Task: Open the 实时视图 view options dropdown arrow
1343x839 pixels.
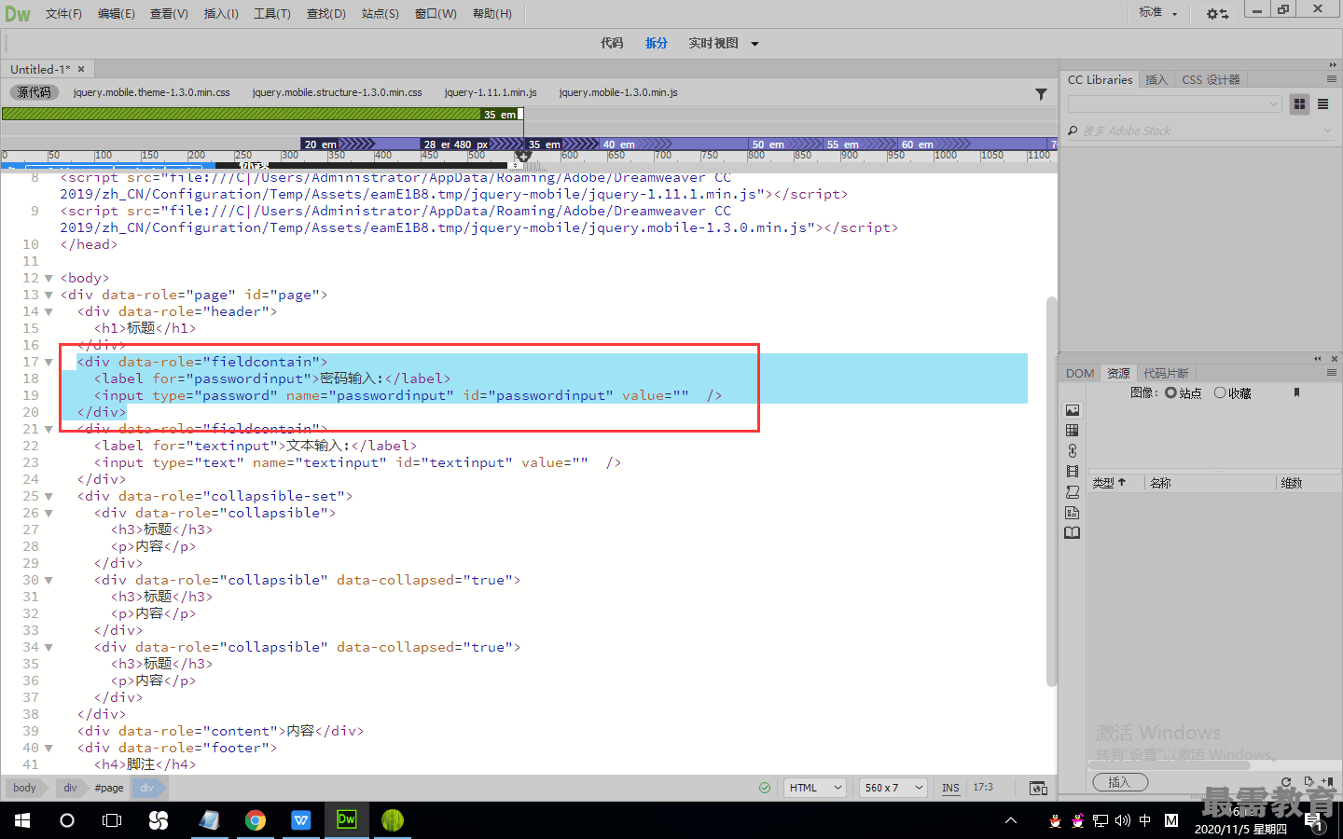Action: point(755,44)
